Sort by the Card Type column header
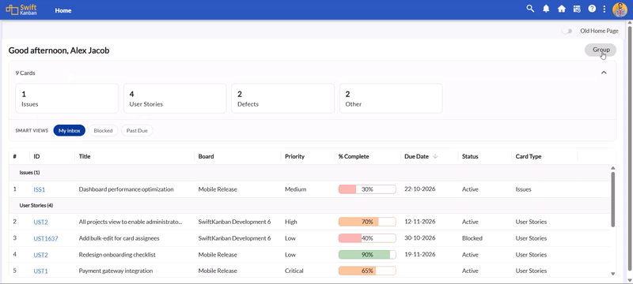 pos(529,156)
